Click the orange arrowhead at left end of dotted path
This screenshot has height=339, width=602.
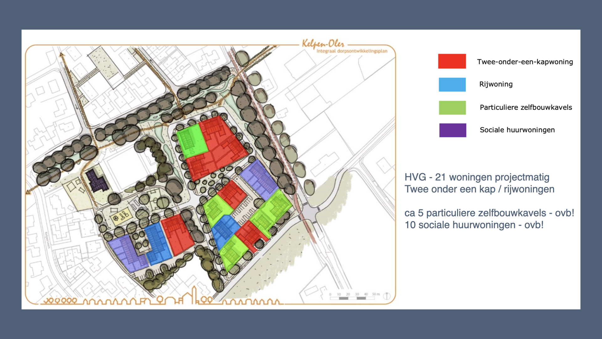tap(28, 192)
